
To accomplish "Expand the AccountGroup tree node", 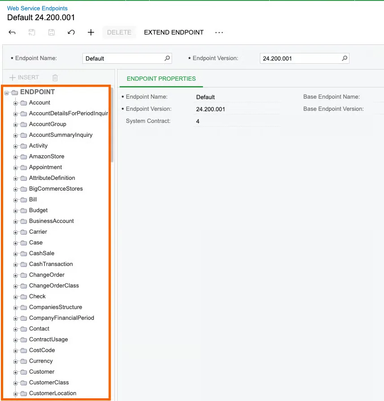I will [16, 125].
